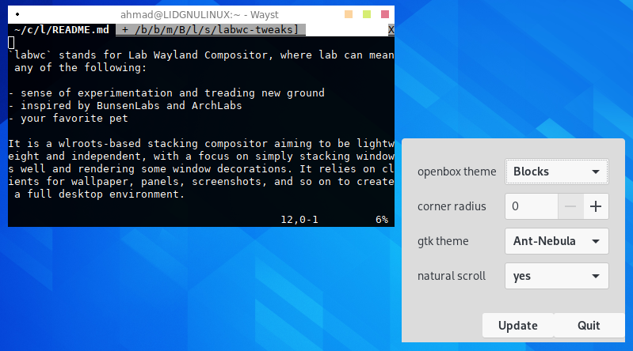Screen dimensions: 633x351
Task: Click the 'openbox theme' label
Action: click(456, 172)
